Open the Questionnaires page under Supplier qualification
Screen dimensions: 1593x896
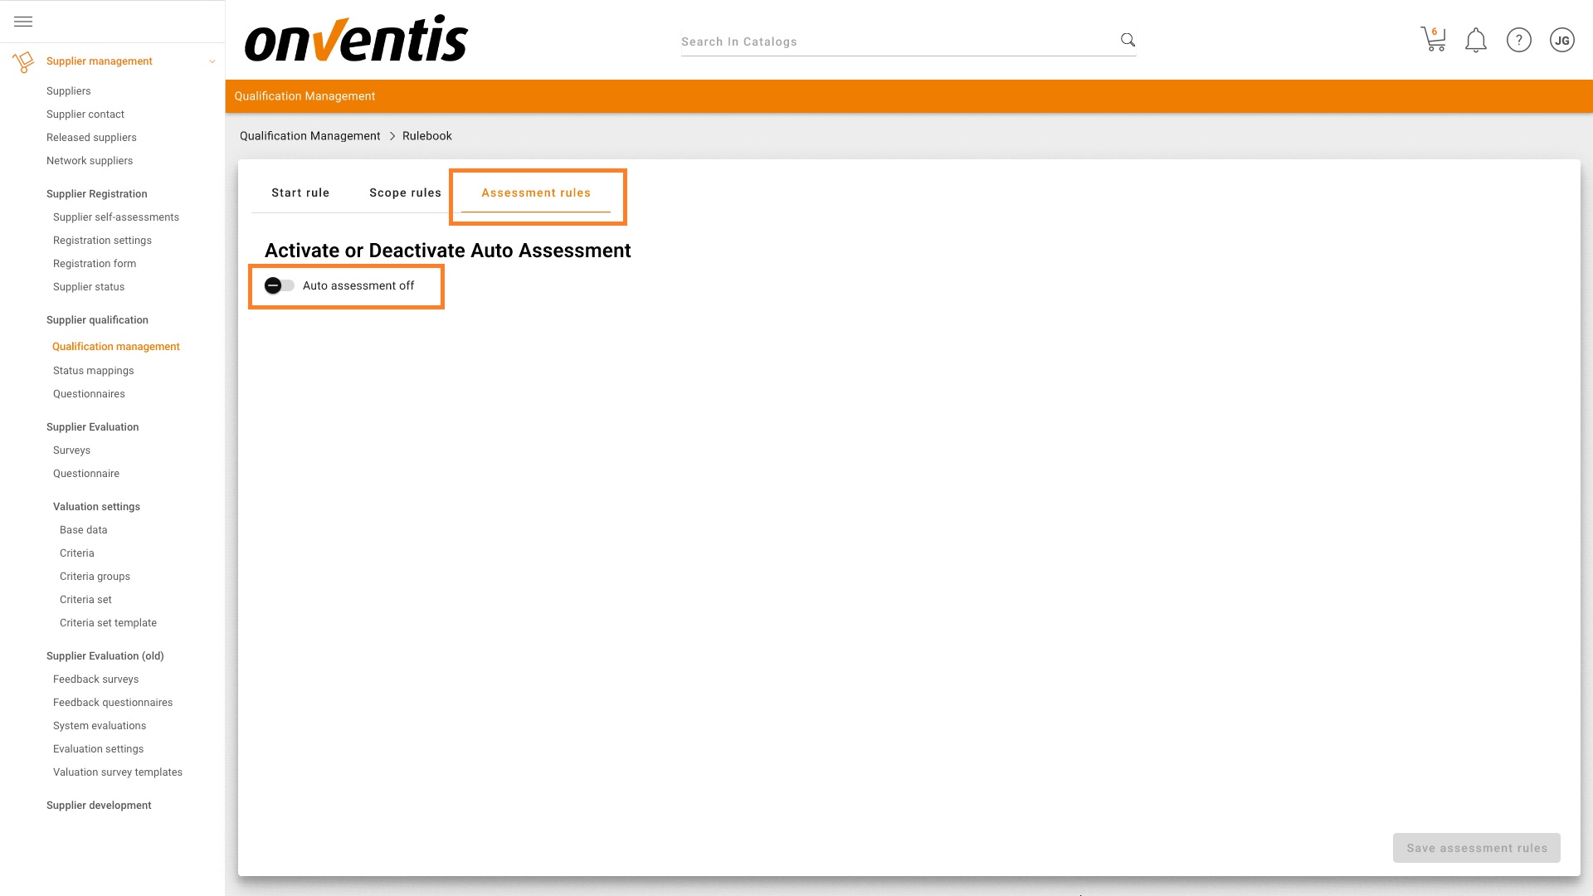[x=89, y=393]
